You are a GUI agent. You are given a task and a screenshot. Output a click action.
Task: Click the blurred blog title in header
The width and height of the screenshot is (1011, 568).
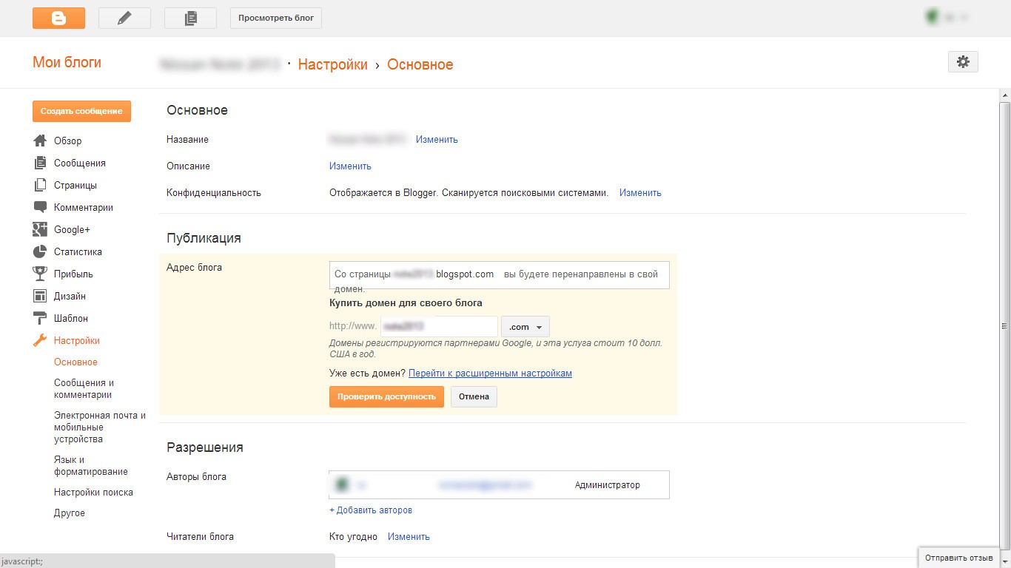220,64
